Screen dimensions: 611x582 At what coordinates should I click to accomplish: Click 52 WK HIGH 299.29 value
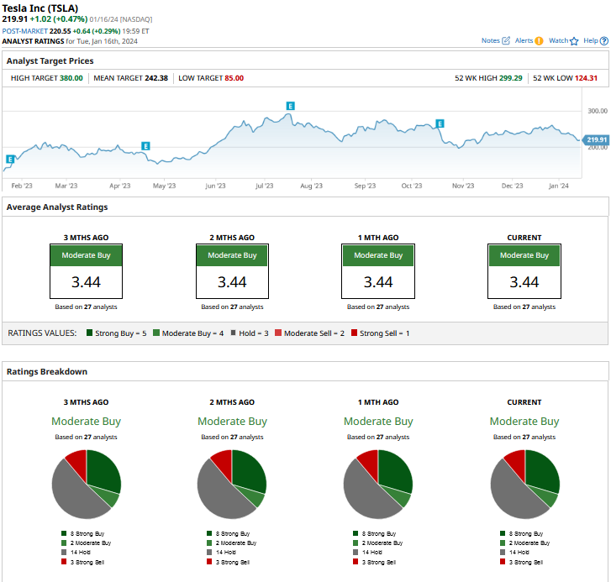pyautogui.click(x=510, y=78)
